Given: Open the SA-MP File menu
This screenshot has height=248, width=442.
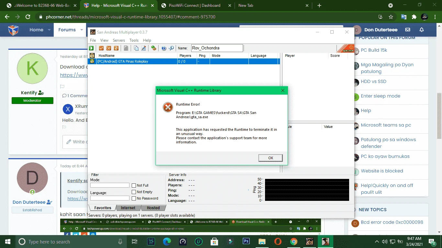Looking at the screenshot, I should (93, 40).
